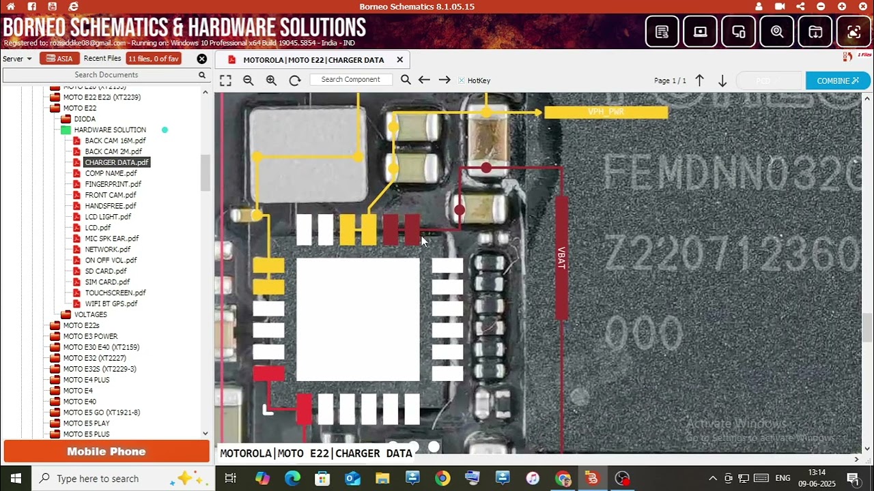874x491 pixels.
Task: Click the scroll-down arrow of the document tree
Action: (205, 434)
